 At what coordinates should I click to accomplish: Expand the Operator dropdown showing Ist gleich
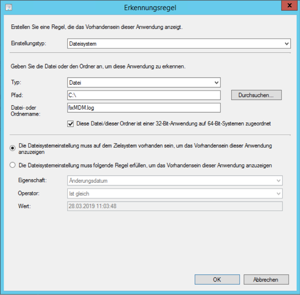[175, 193]
